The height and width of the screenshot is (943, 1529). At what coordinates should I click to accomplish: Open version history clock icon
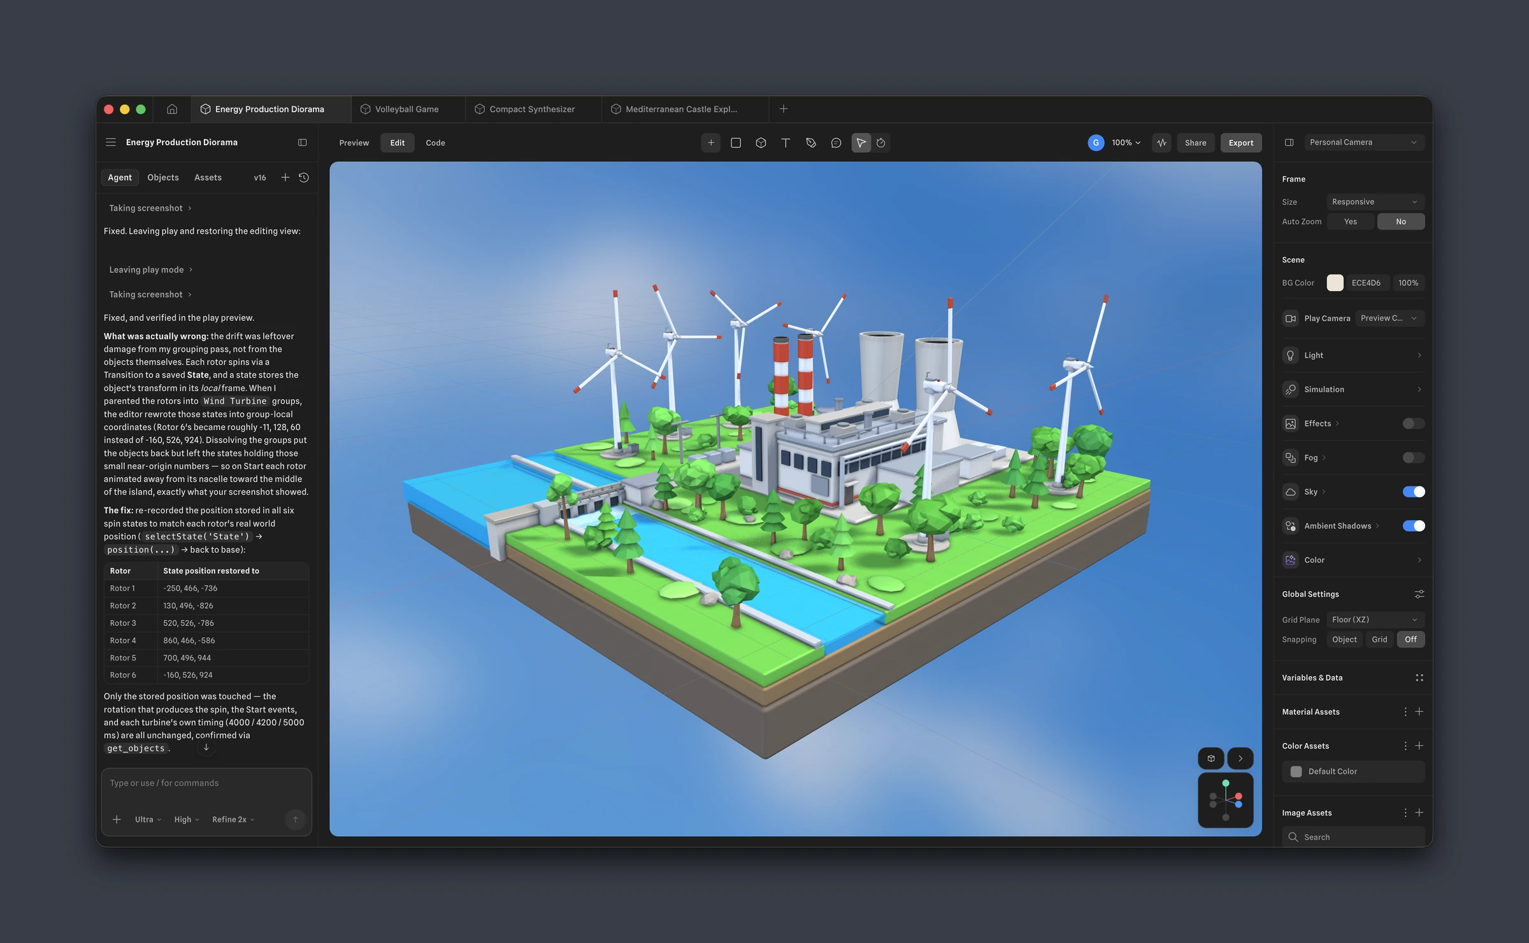(x=304, y=178)
